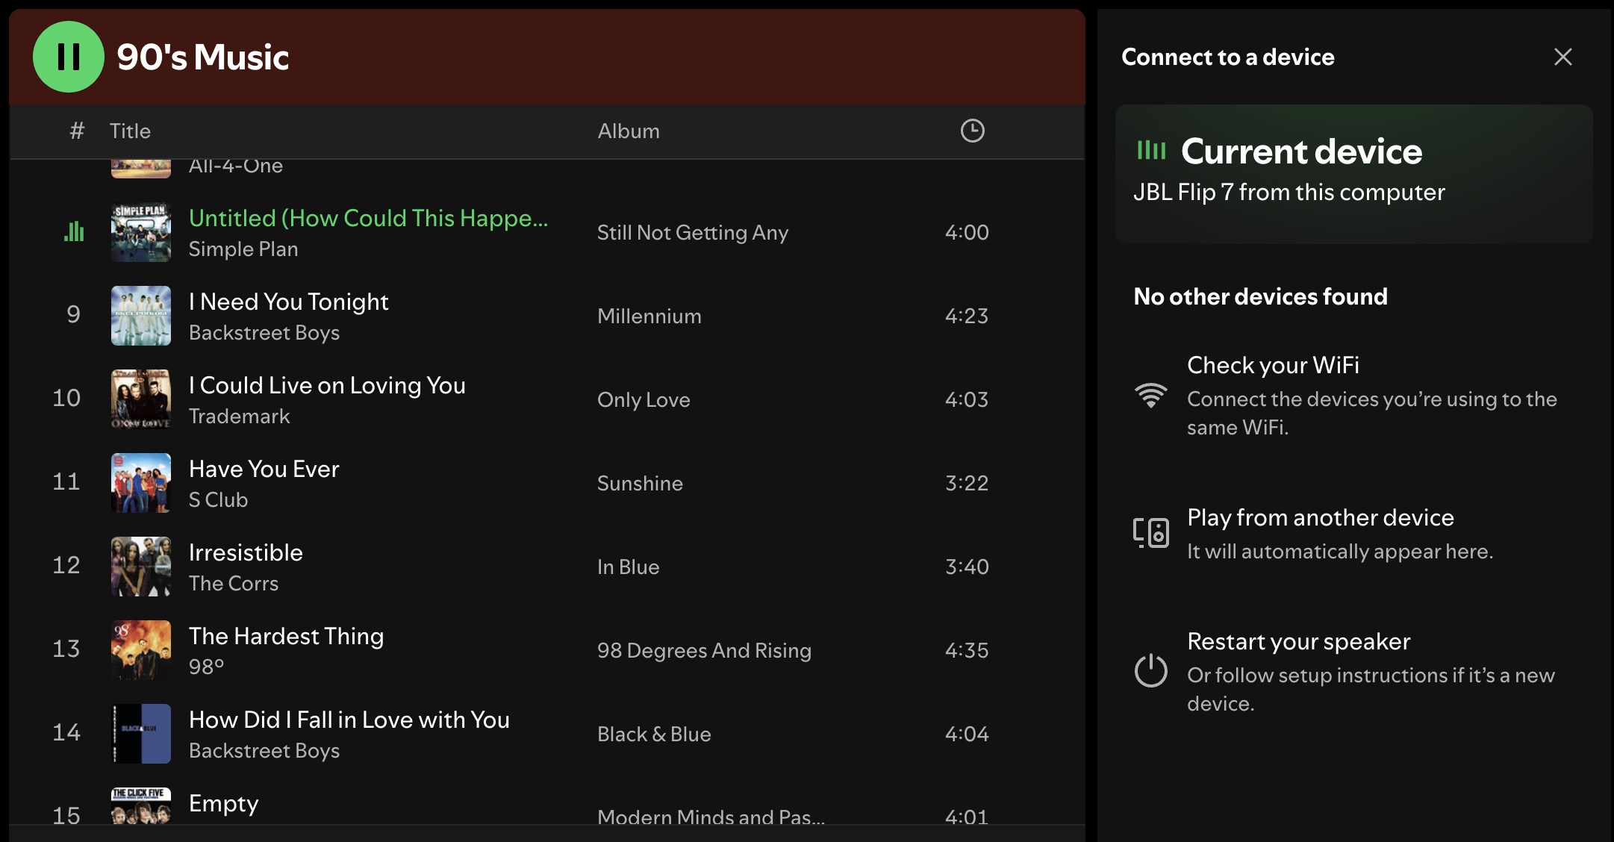Open the I Need You Tonight album art

141,316
